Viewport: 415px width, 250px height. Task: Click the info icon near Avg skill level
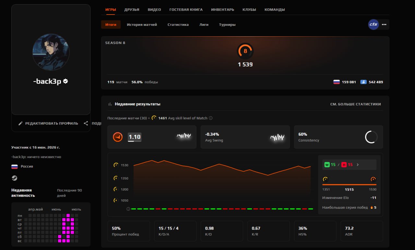pyautogui.click(x=211, y=118)
